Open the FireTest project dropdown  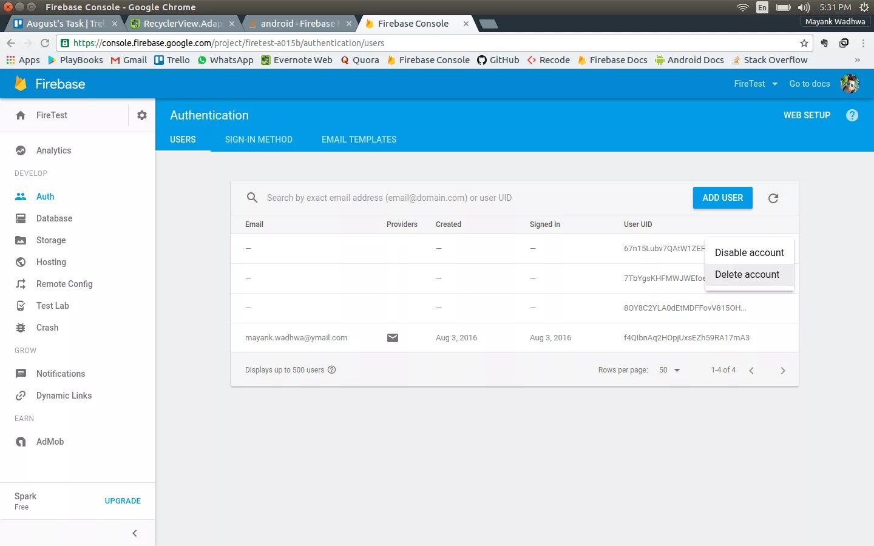(756, 84)
